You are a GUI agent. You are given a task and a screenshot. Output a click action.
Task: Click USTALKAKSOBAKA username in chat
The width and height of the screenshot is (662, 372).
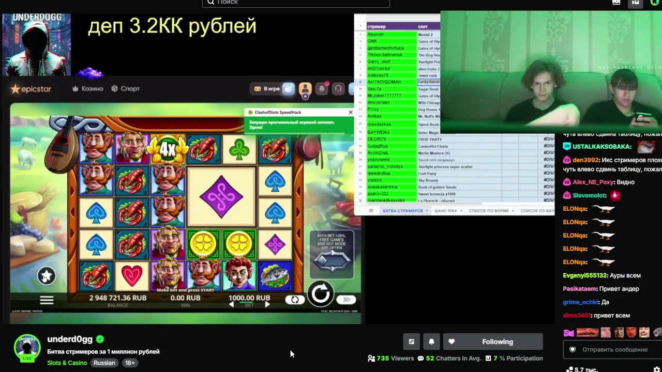coord(601,147)
